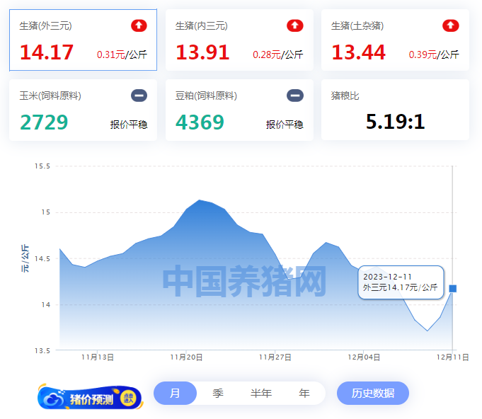Click the 报价平稳 label on 豆粕 card
Image resolution: width=482 pixels, height=419 pixels.
pos(285,125)
